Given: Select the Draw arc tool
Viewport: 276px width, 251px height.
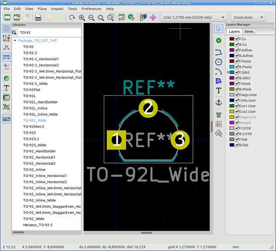Looking at the screenshot, I should [x=219, y=71].
